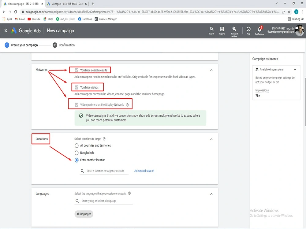Screen dimensions: 306x229
Task: Toggle YouTube videos checkbox
Action: 77,87
